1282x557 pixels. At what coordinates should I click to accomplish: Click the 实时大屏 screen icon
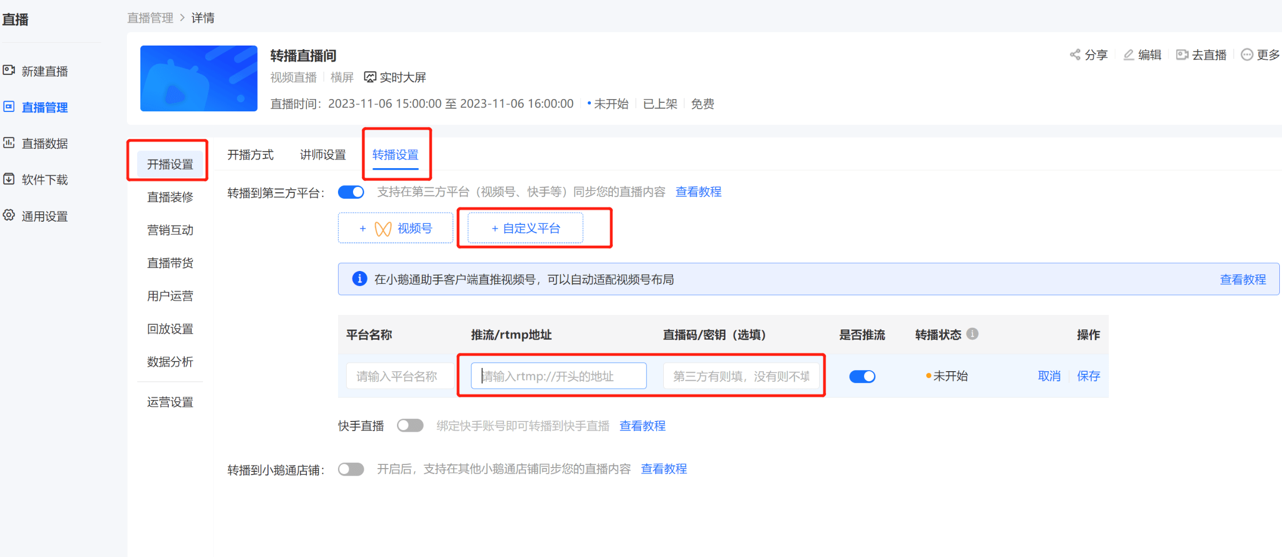point(370,77)
